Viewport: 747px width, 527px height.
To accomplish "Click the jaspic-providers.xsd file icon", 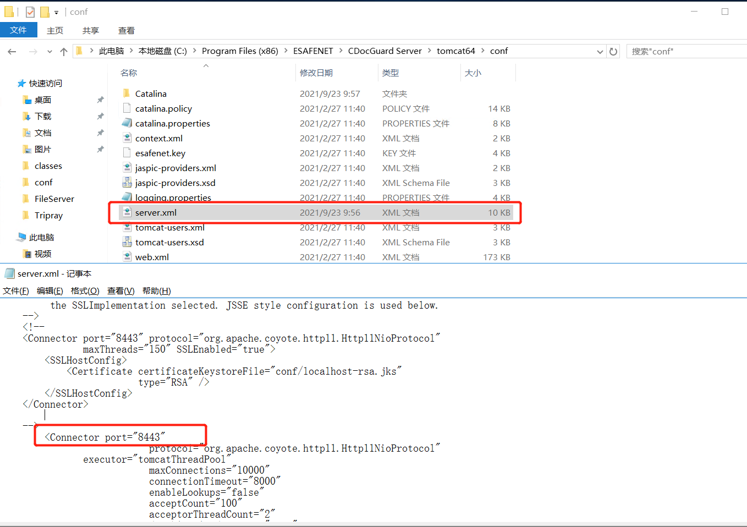I will pyautogui.click(x=127, y=183).
